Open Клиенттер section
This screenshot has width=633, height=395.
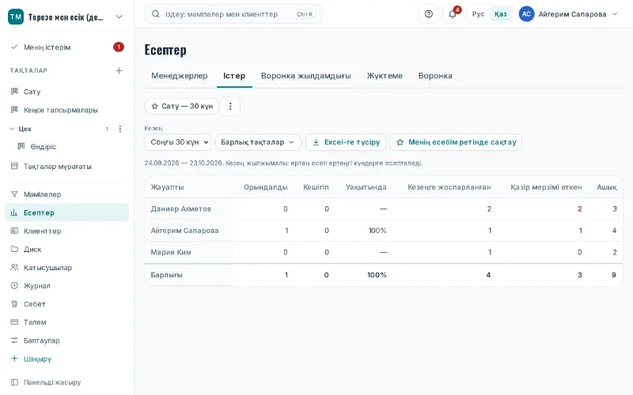point(67,231)
